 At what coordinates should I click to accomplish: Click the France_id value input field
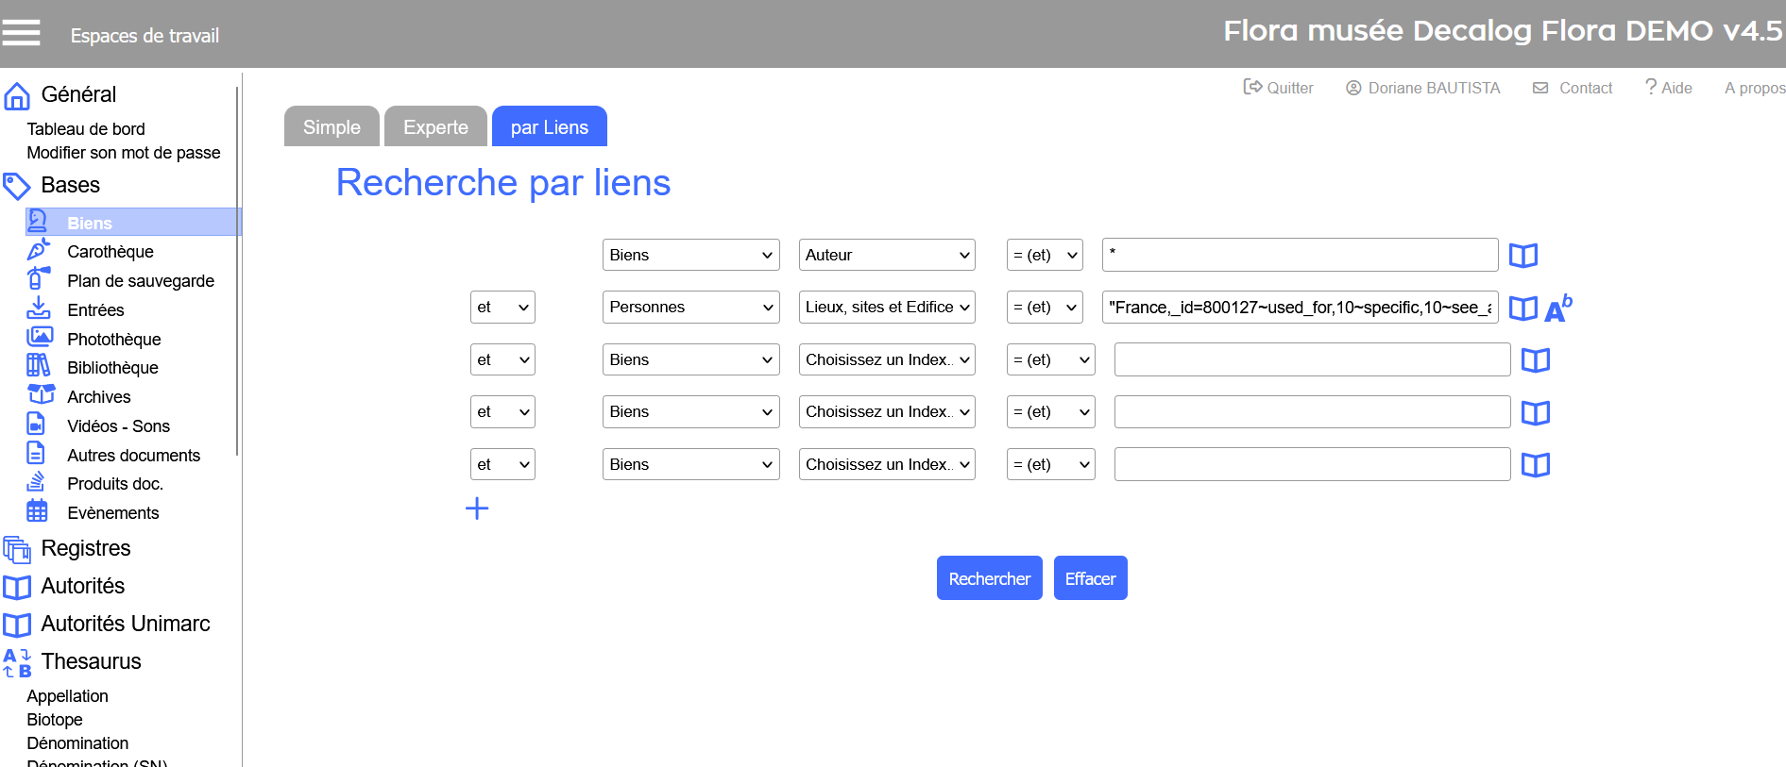coord(1300,308)
